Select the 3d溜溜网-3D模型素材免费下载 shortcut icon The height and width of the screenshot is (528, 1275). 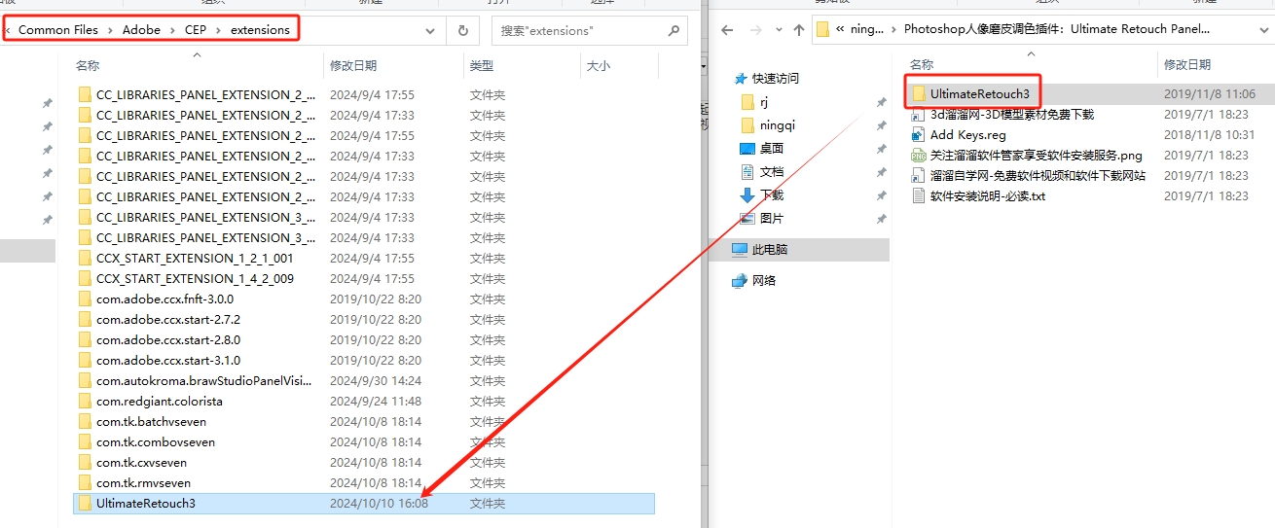coord(919,114)
